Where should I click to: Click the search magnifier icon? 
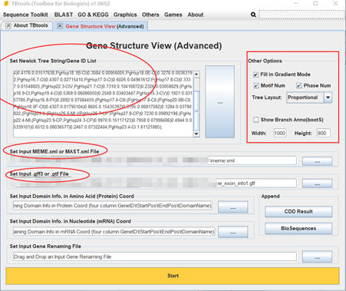pos(253,15)
